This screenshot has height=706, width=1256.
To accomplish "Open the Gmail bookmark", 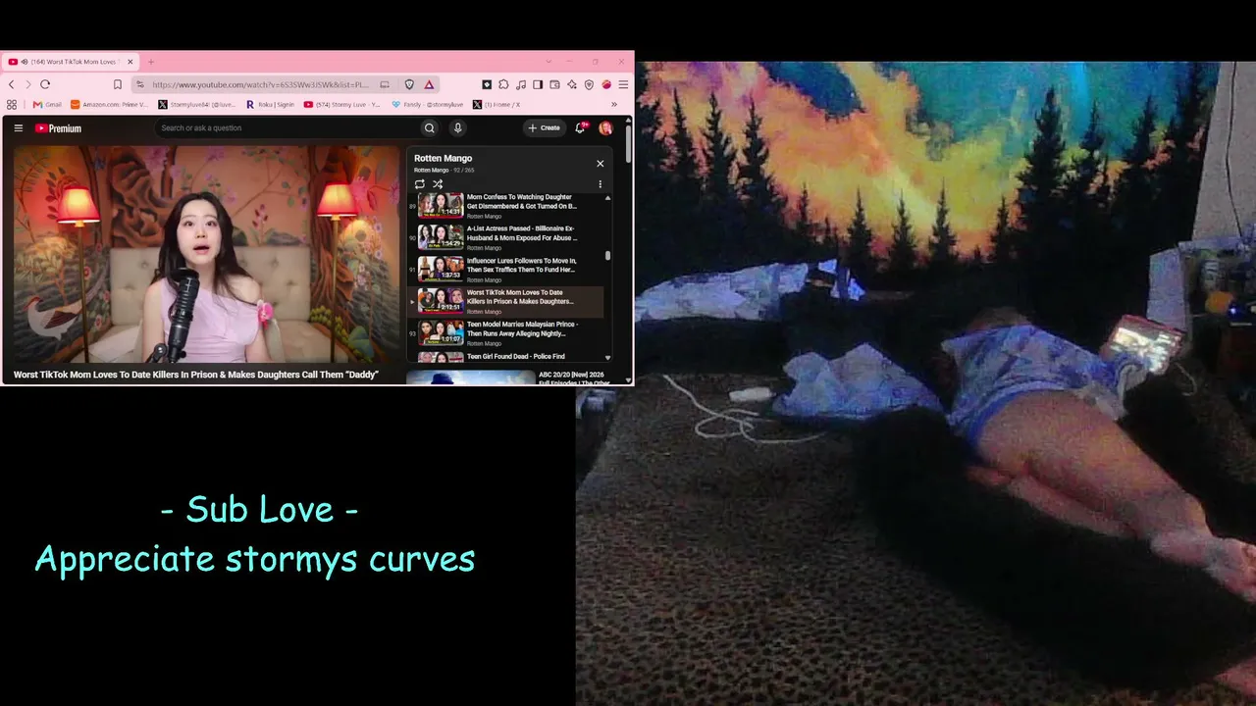I will point(47,104).
